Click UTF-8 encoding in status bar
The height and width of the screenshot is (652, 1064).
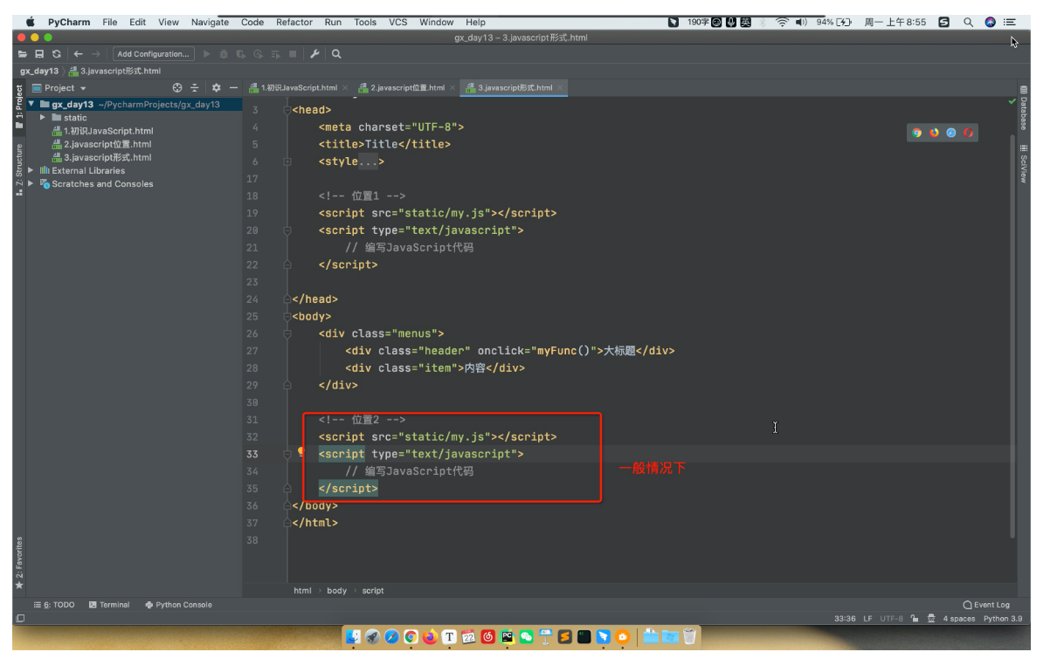[x=892, y=619]
